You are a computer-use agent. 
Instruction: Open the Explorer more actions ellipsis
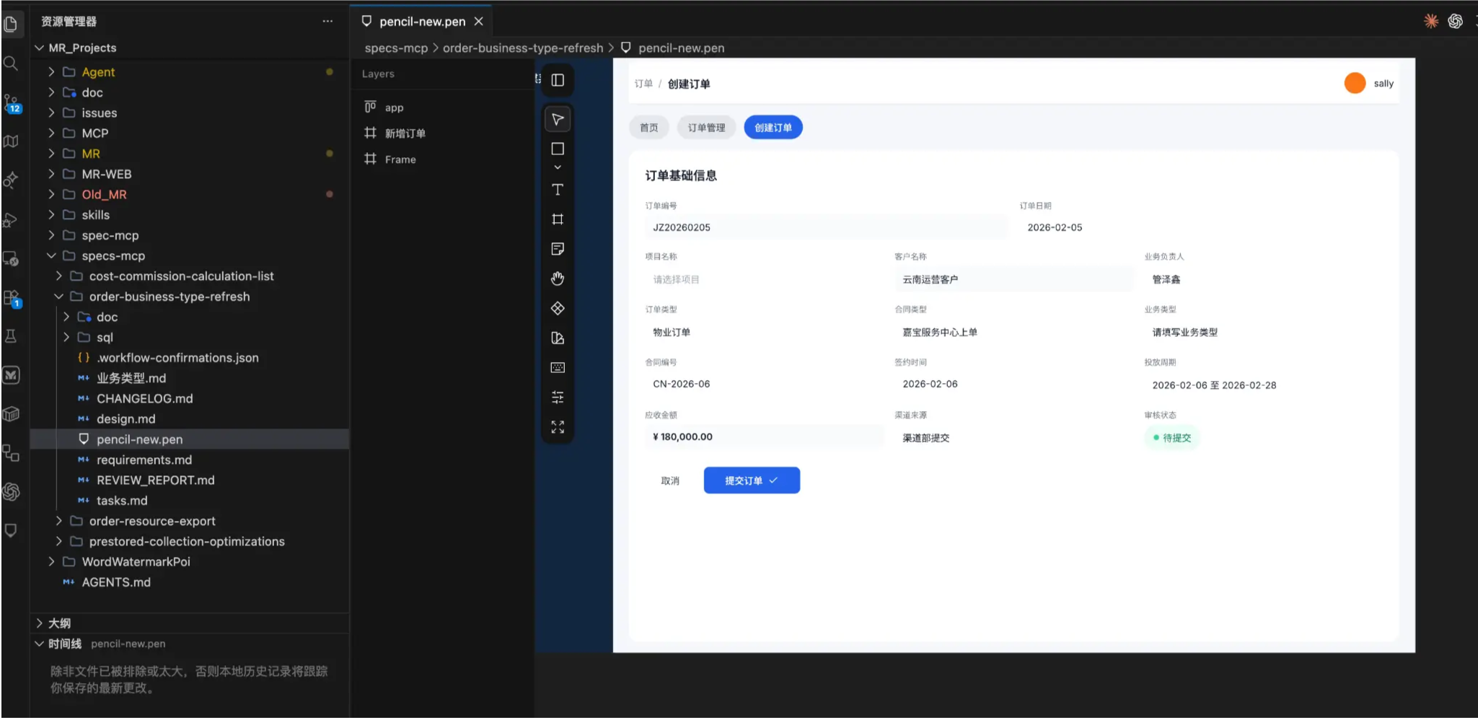[x=327, y=21]
